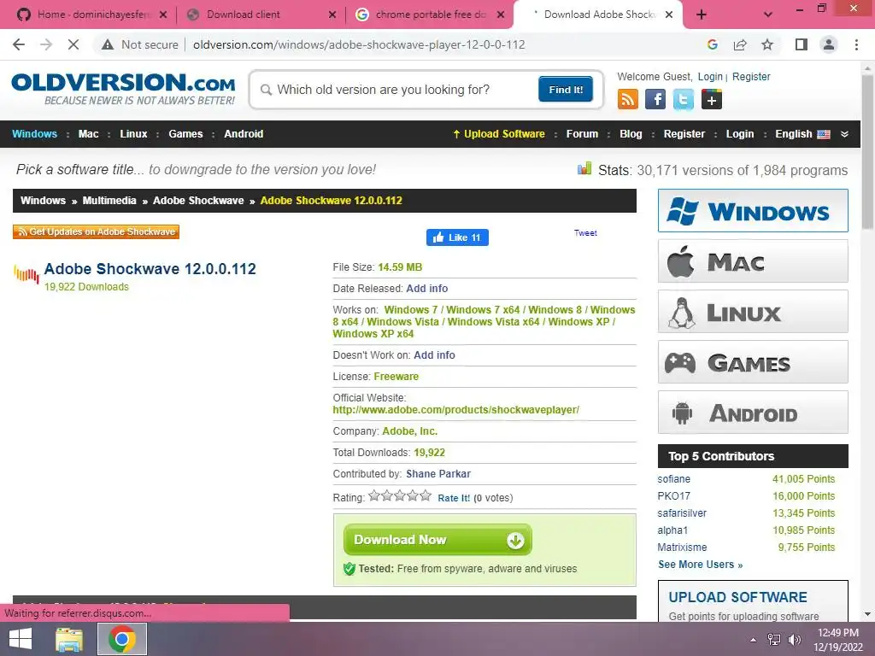875x656 pixels.
Task: Select Mac in the navigation bar
Action: point(88,134)
